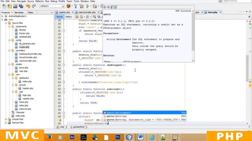Expand the Remote Files node
Image resolution: width=252 pixels, height=141 pixels.
(6, 123)
